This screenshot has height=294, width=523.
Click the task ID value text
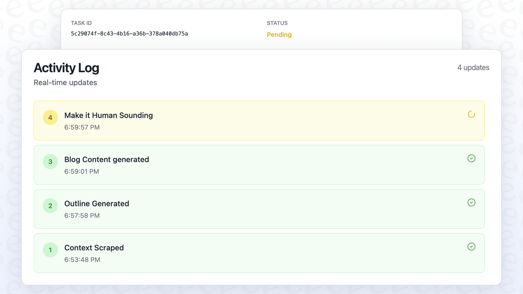pyautogui.click(x=129, y=34)
